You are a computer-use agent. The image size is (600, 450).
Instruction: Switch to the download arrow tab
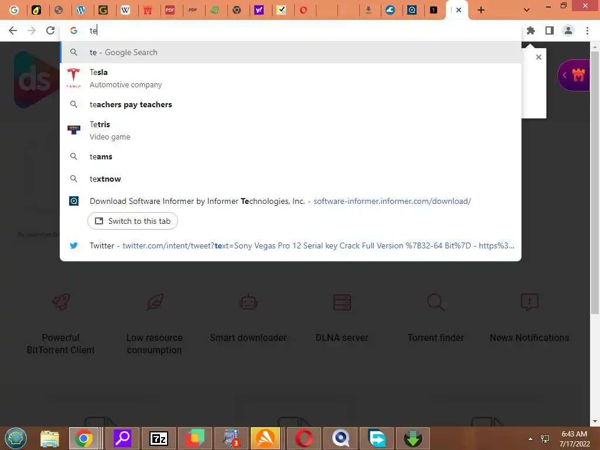coord(369,10)
